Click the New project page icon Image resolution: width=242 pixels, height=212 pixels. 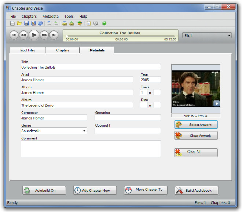coord(12,23)
